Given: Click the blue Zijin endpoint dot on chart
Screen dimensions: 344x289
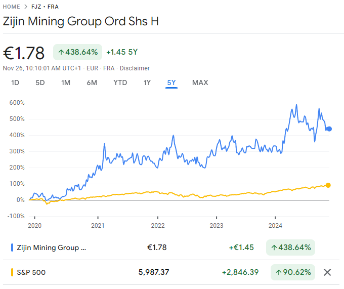Looking at the screenshot, I should coord(329,129).
